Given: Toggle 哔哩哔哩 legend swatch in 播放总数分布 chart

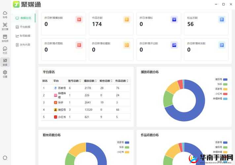Looking at the screenshot, I should (225, 99).
